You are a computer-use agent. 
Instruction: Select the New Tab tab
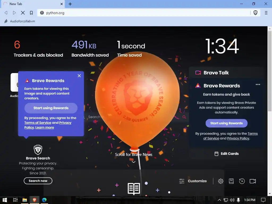click(x=33, y=4)
